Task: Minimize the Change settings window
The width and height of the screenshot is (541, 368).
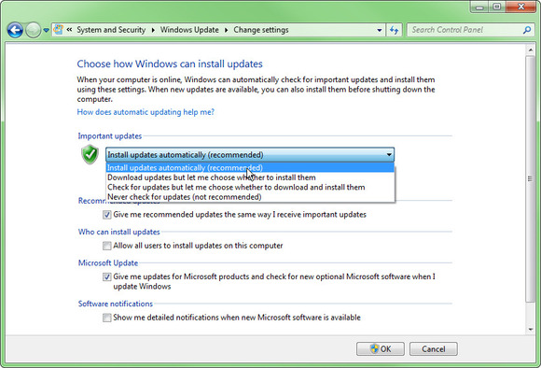Action: (479, 7)
